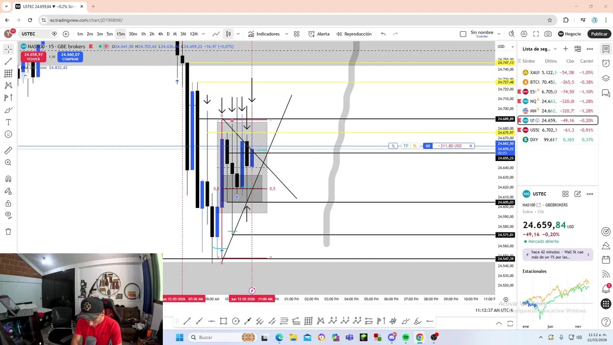613x345 pixels.
Task: Select the crosshair cursor tool
Action: (x=8, y=49)
